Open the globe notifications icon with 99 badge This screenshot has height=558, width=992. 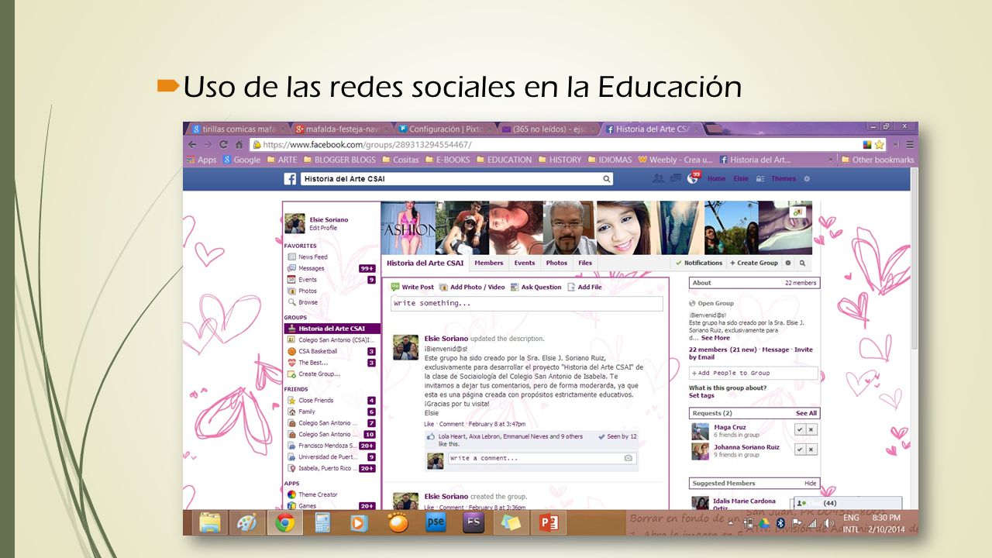click(x=693, y=178)
